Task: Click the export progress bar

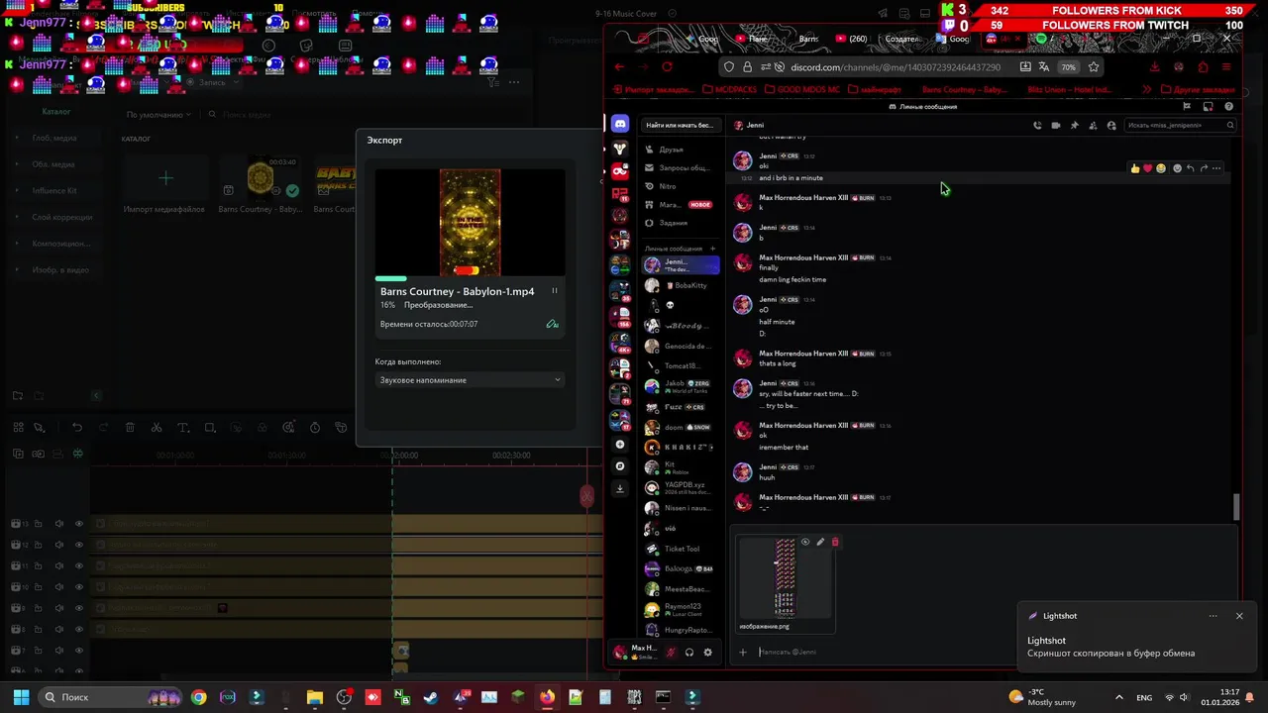Action: point(470,279)
